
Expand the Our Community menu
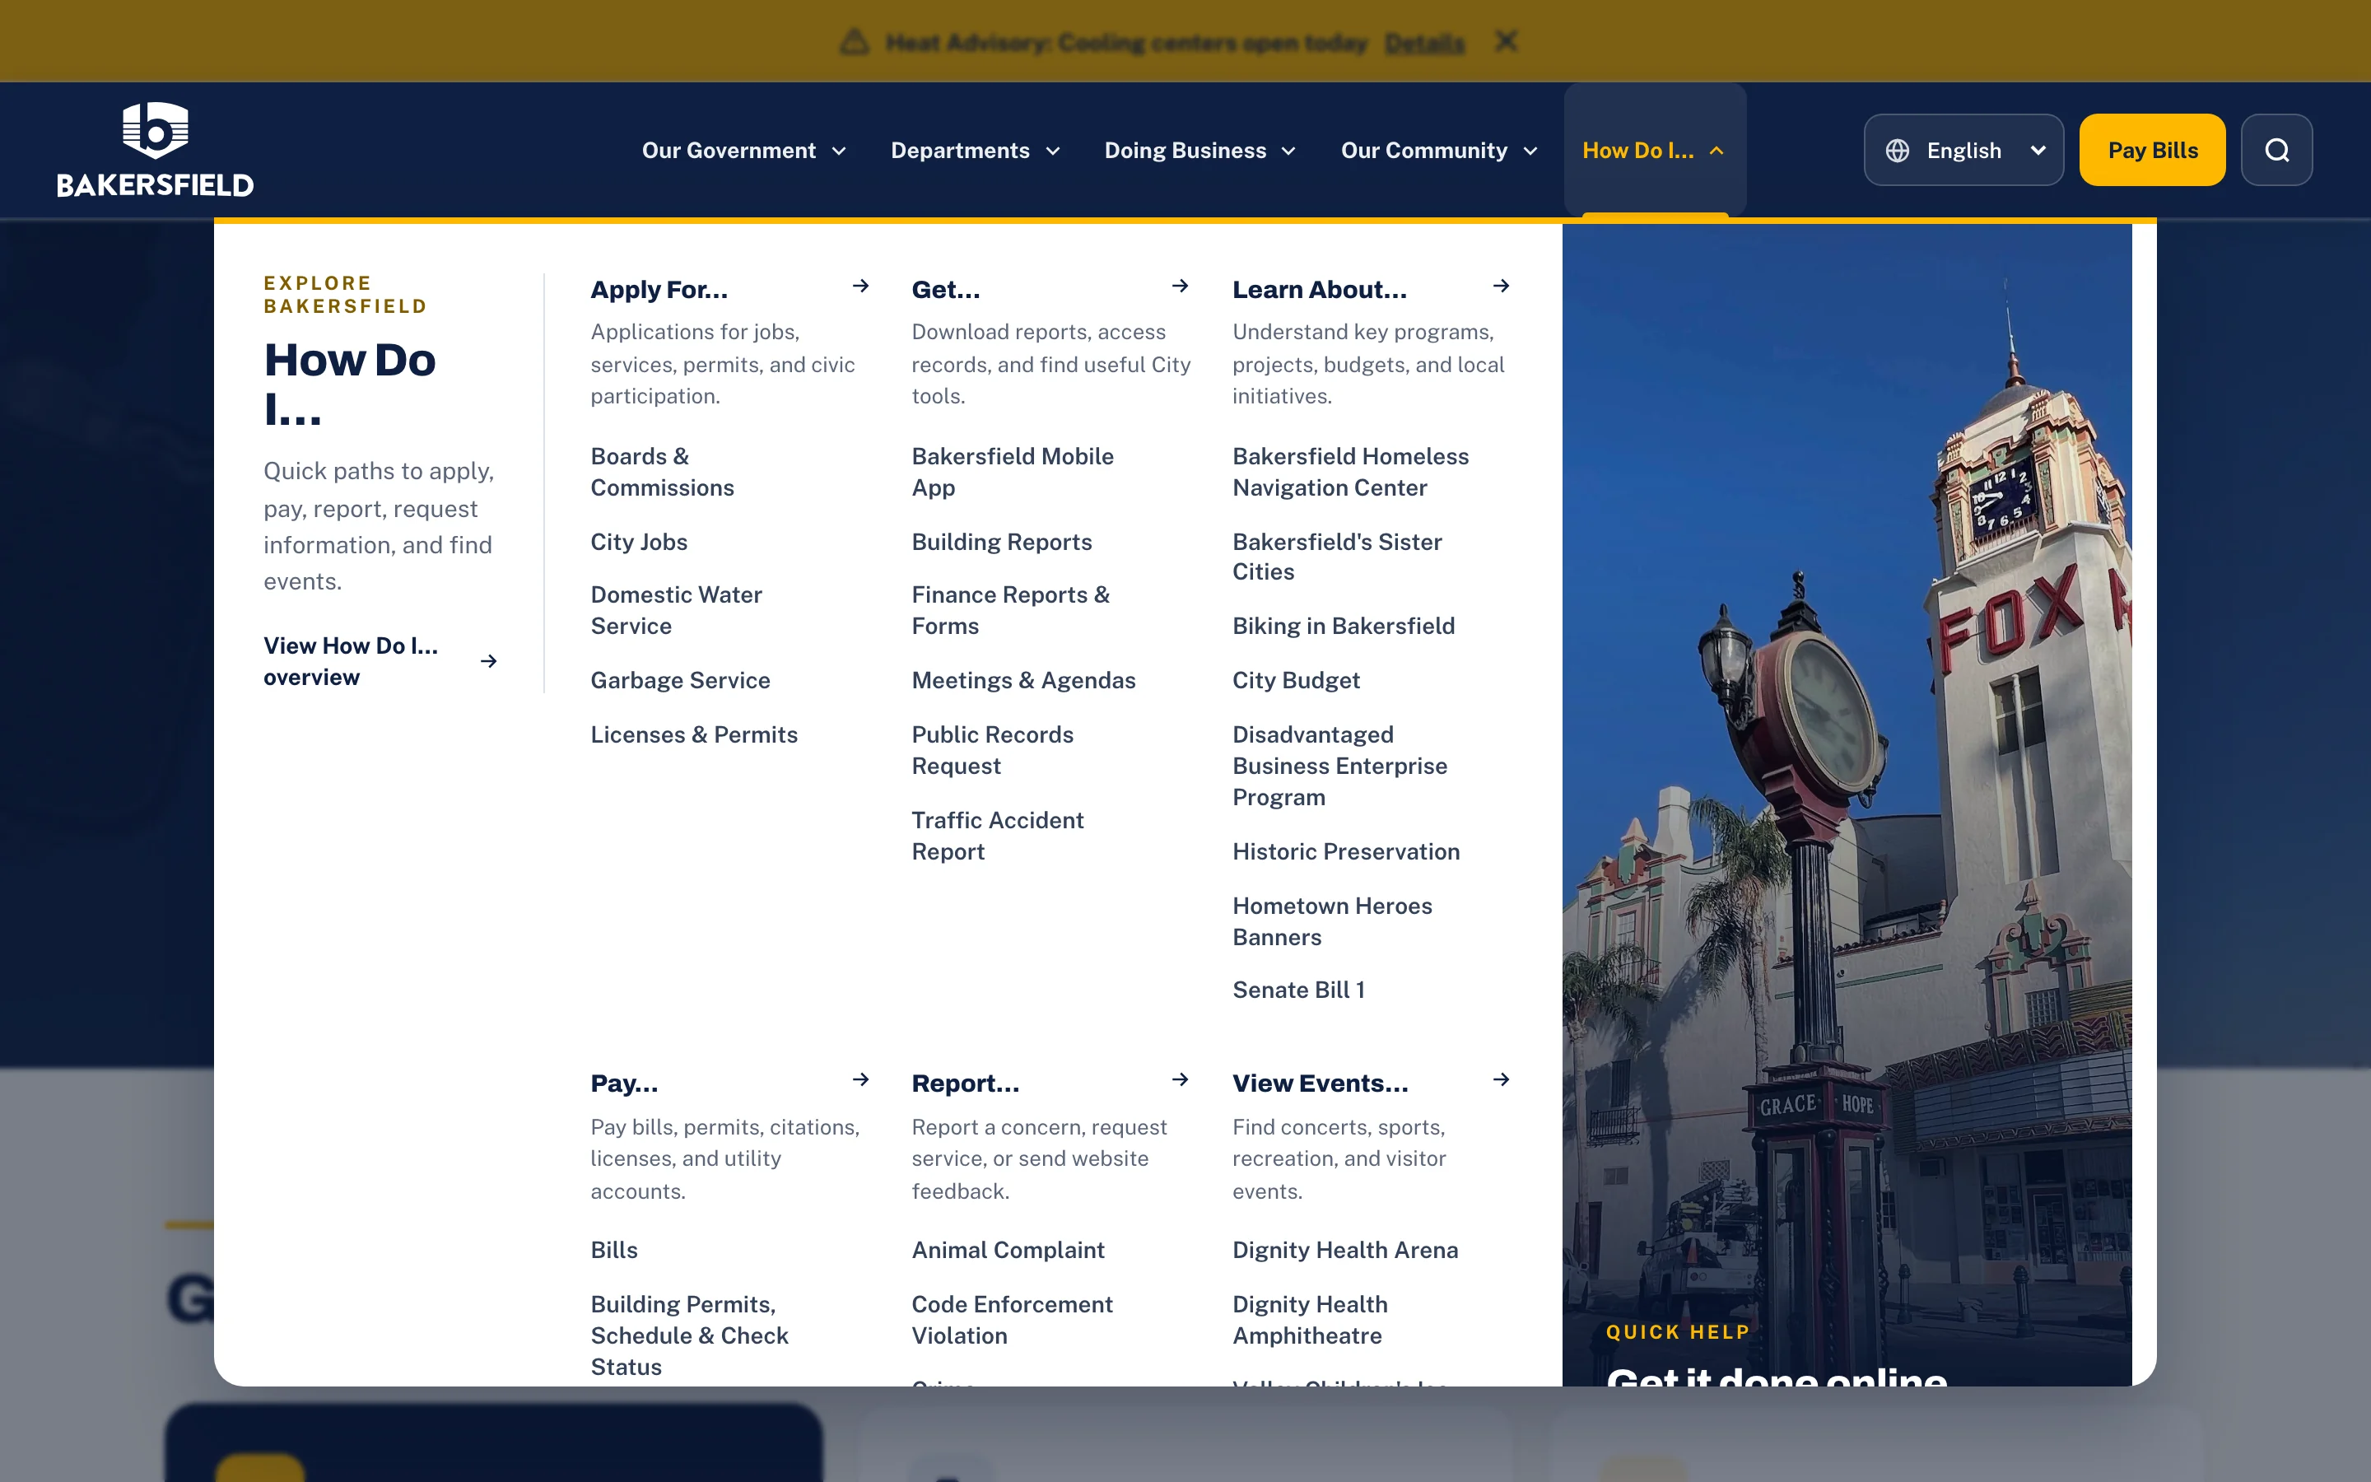click(x=1439, y=150)
